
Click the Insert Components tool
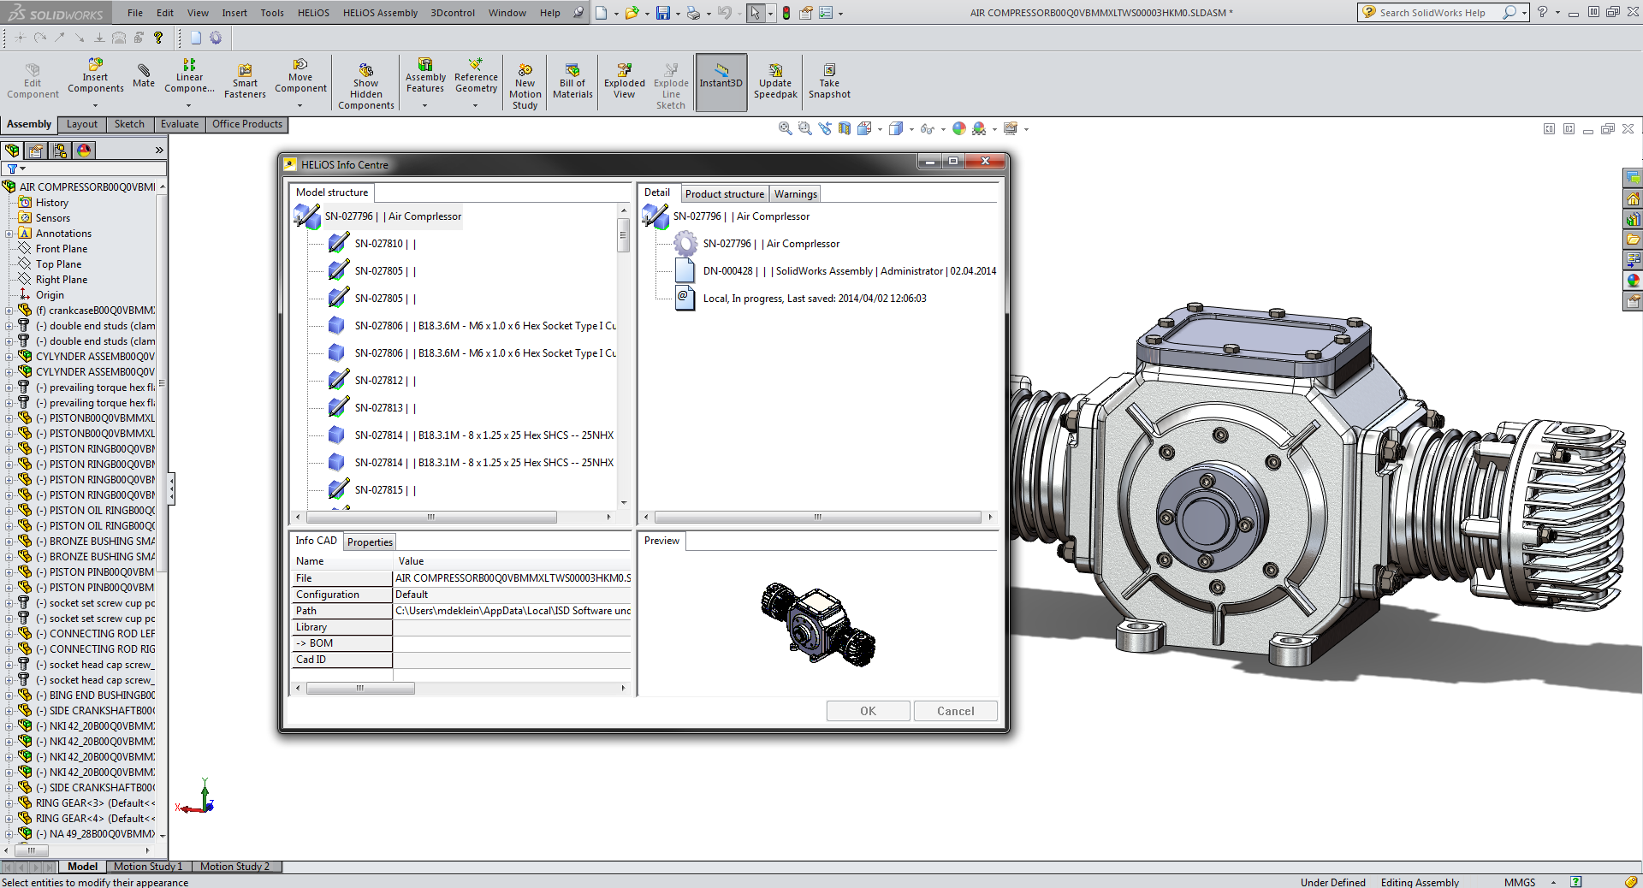95,75
